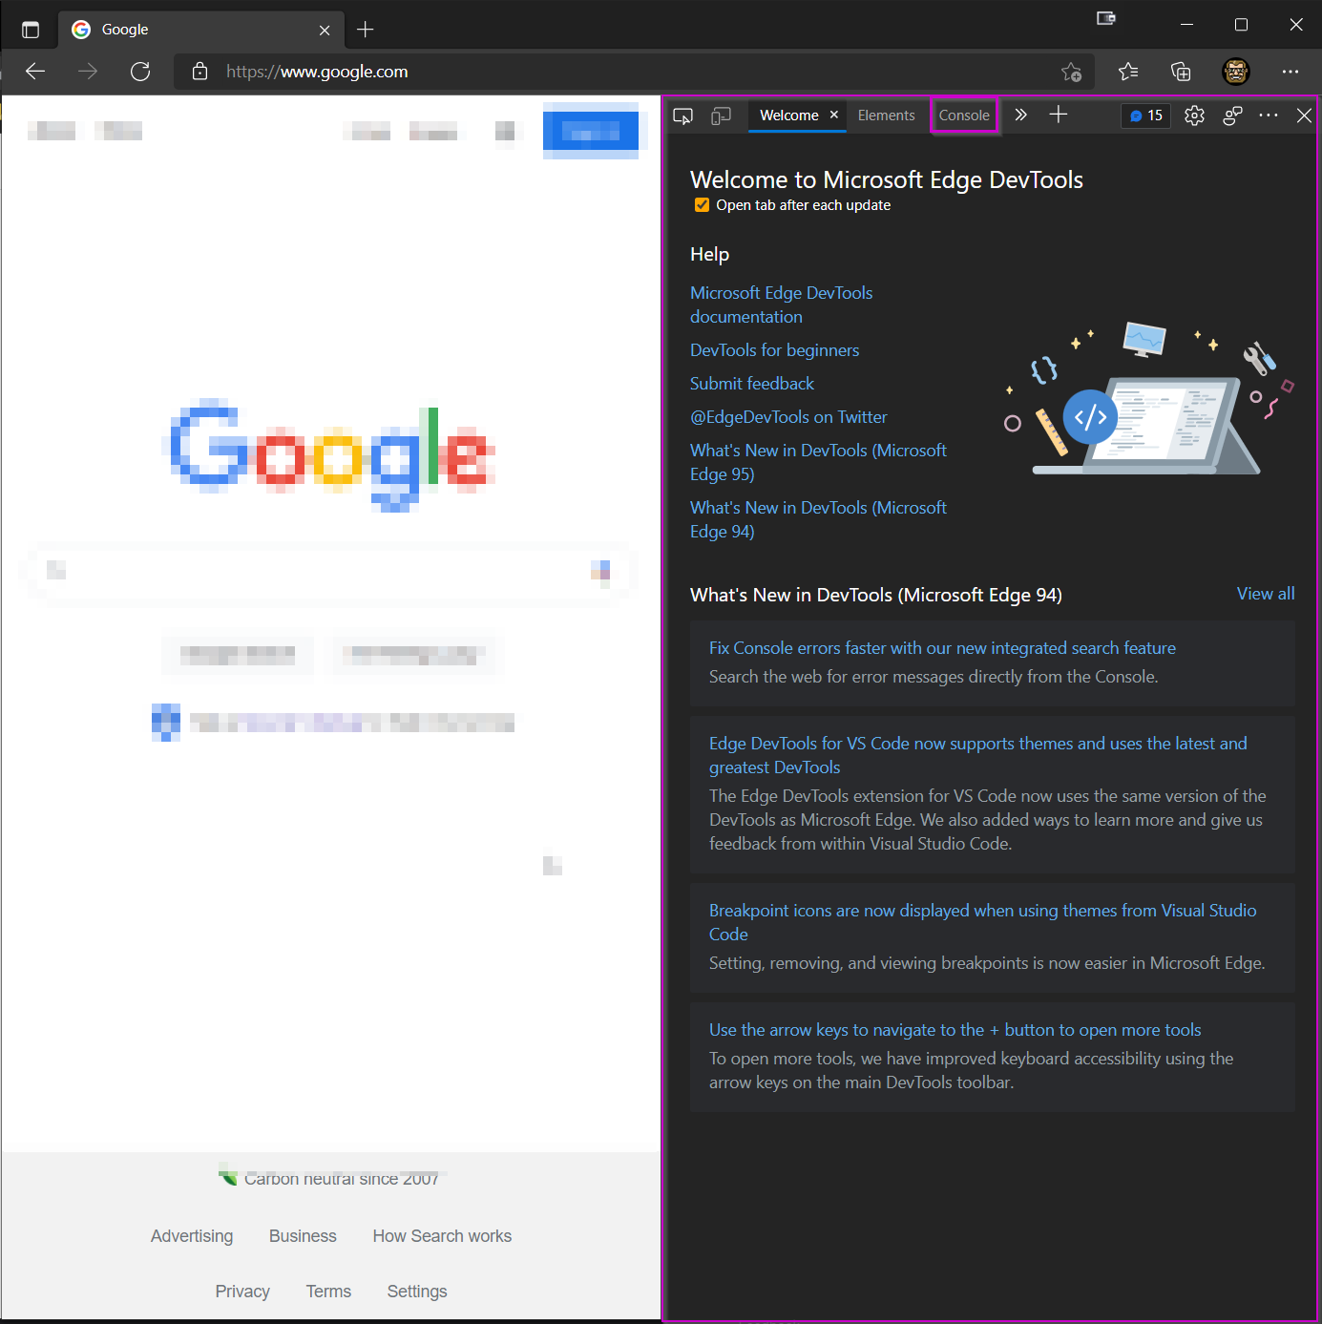
Task: Uncheck Open tab after each update
Action: click(x=702, y=205)
